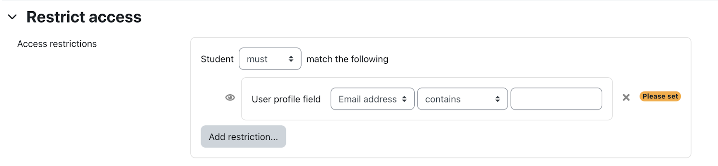Click the Restrict access heading text
Screen dimensions: 718x166
coord(84,17)
